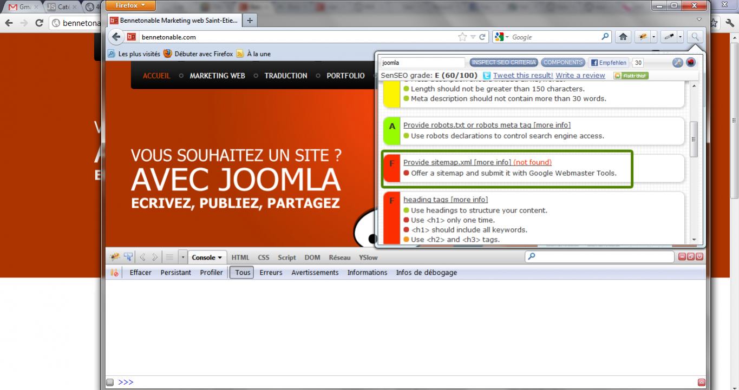Click the Chrome wrench menu icon
This screenshot has width=739, height=390.
pyautogui.click(x=729, y=23)
